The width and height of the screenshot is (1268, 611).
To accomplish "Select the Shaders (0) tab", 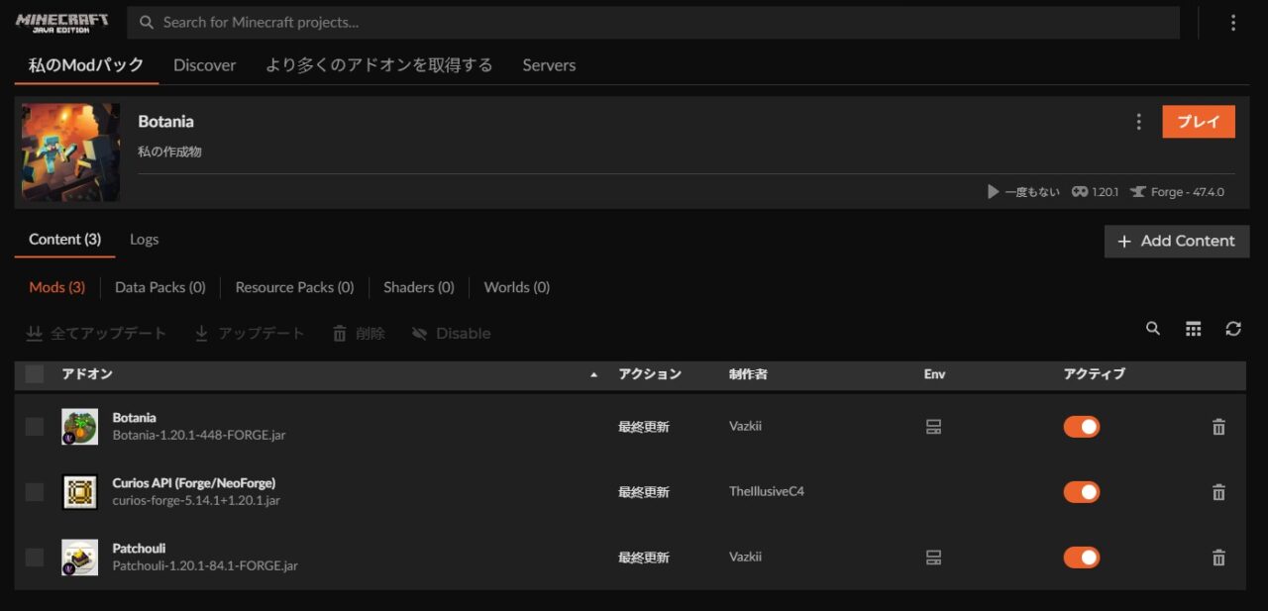I will pos(419,287).
